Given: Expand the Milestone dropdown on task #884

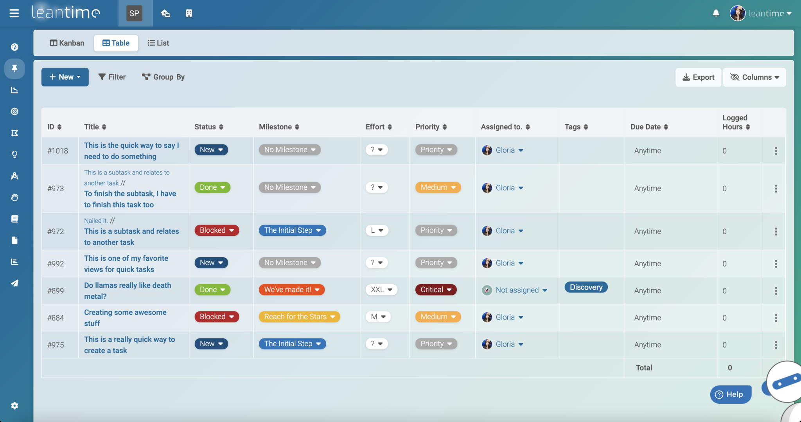Looking at the screenshot, I should [299, 317].
